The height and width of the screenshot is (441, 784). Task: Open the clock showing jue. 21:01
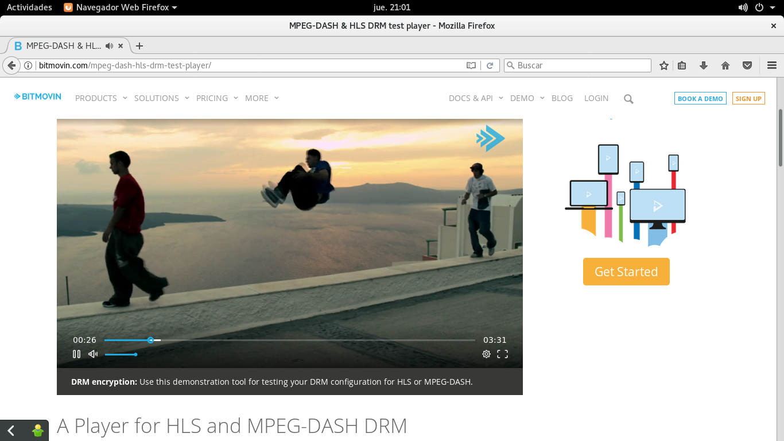(x=392, y=7)
